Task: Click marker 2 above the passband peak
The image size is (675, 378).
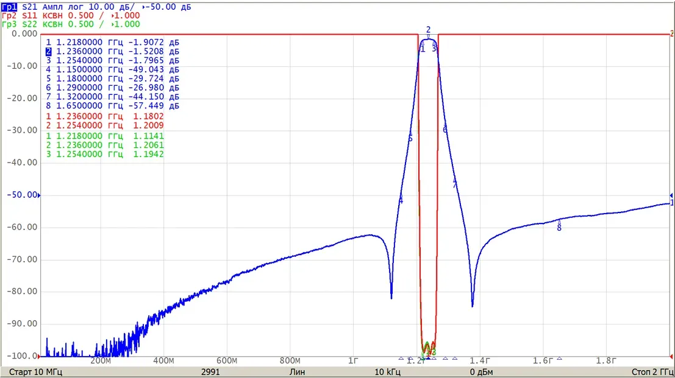Action: point(428,30)
